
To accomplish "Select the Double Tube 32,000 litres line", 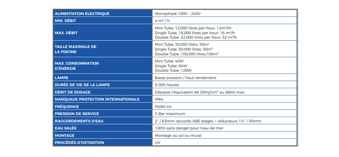I will (x=196, y=37).
